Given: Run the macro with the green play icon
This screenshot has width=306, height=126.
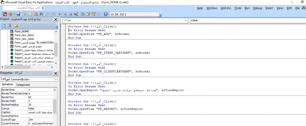Looking at the screenshot, I should click(60, 14).
